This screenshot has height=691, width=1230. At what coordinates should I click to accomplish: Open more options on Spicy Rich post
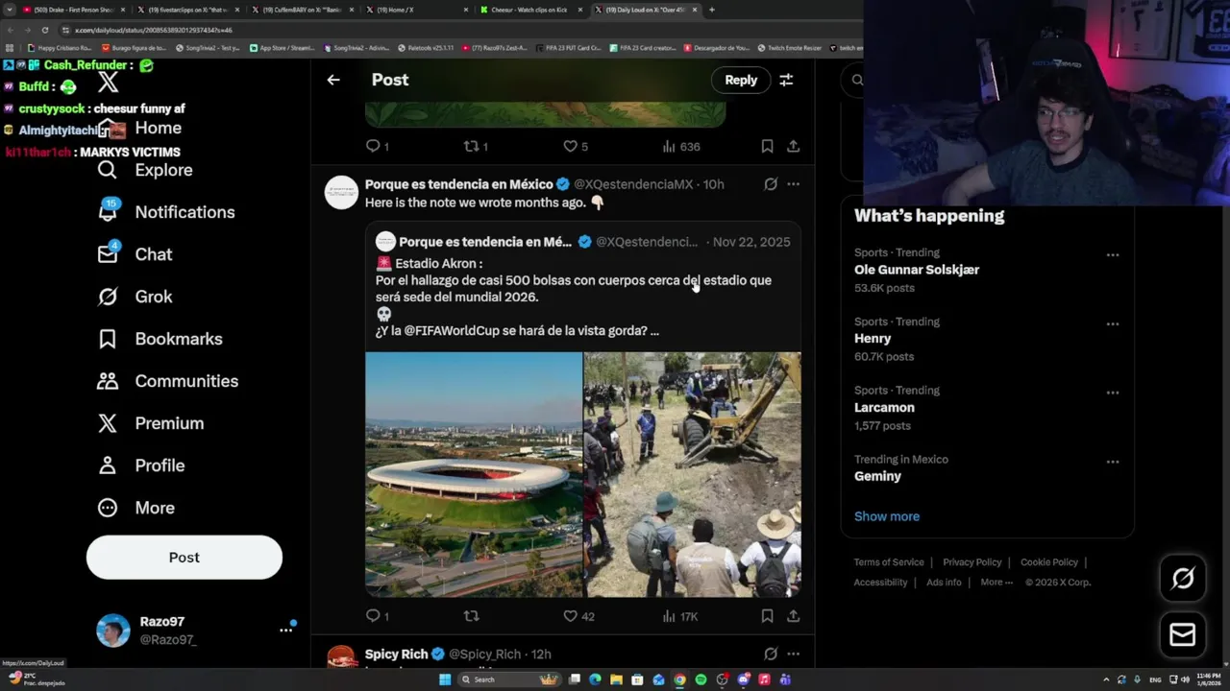pos(793,654)
